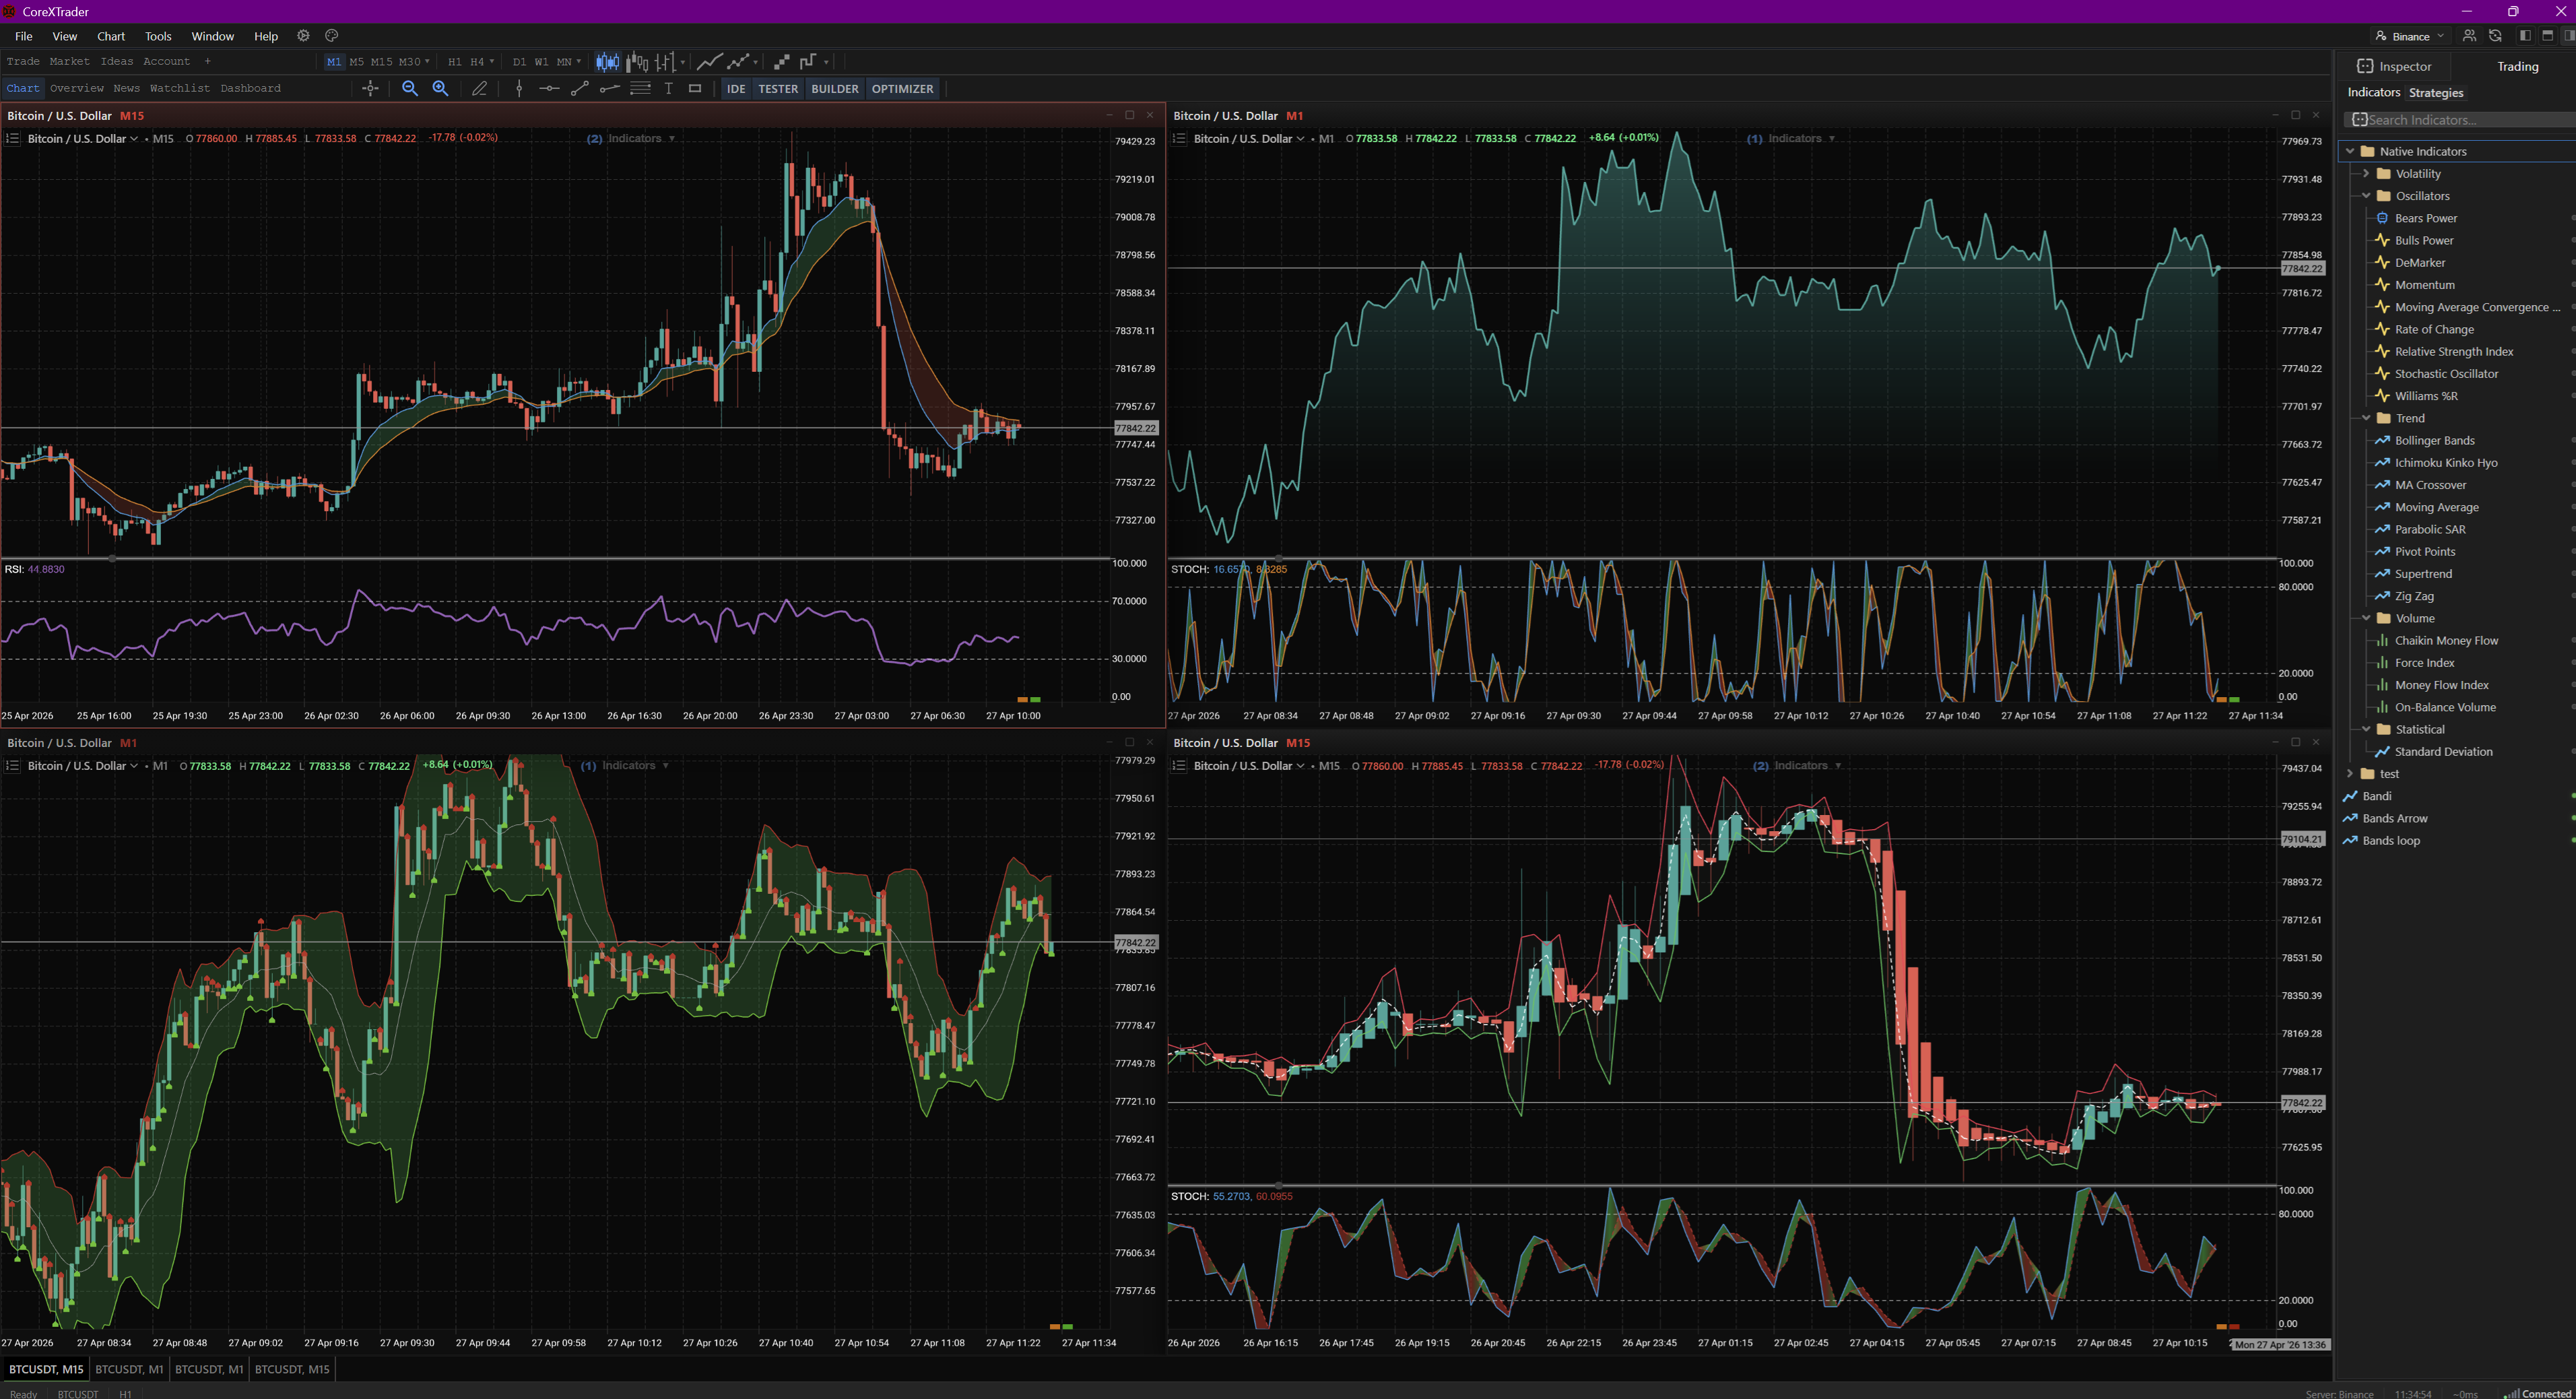Select the rectangle drawing tool
The width and height of the screenshot is (2576, 1399).
click(x=695, y=89)
